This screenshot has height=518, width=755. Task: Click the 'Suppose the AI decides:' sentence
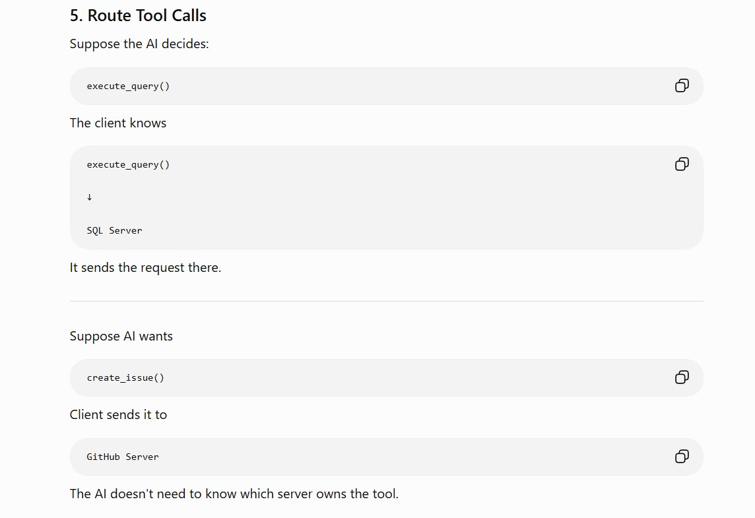point(139,44)
